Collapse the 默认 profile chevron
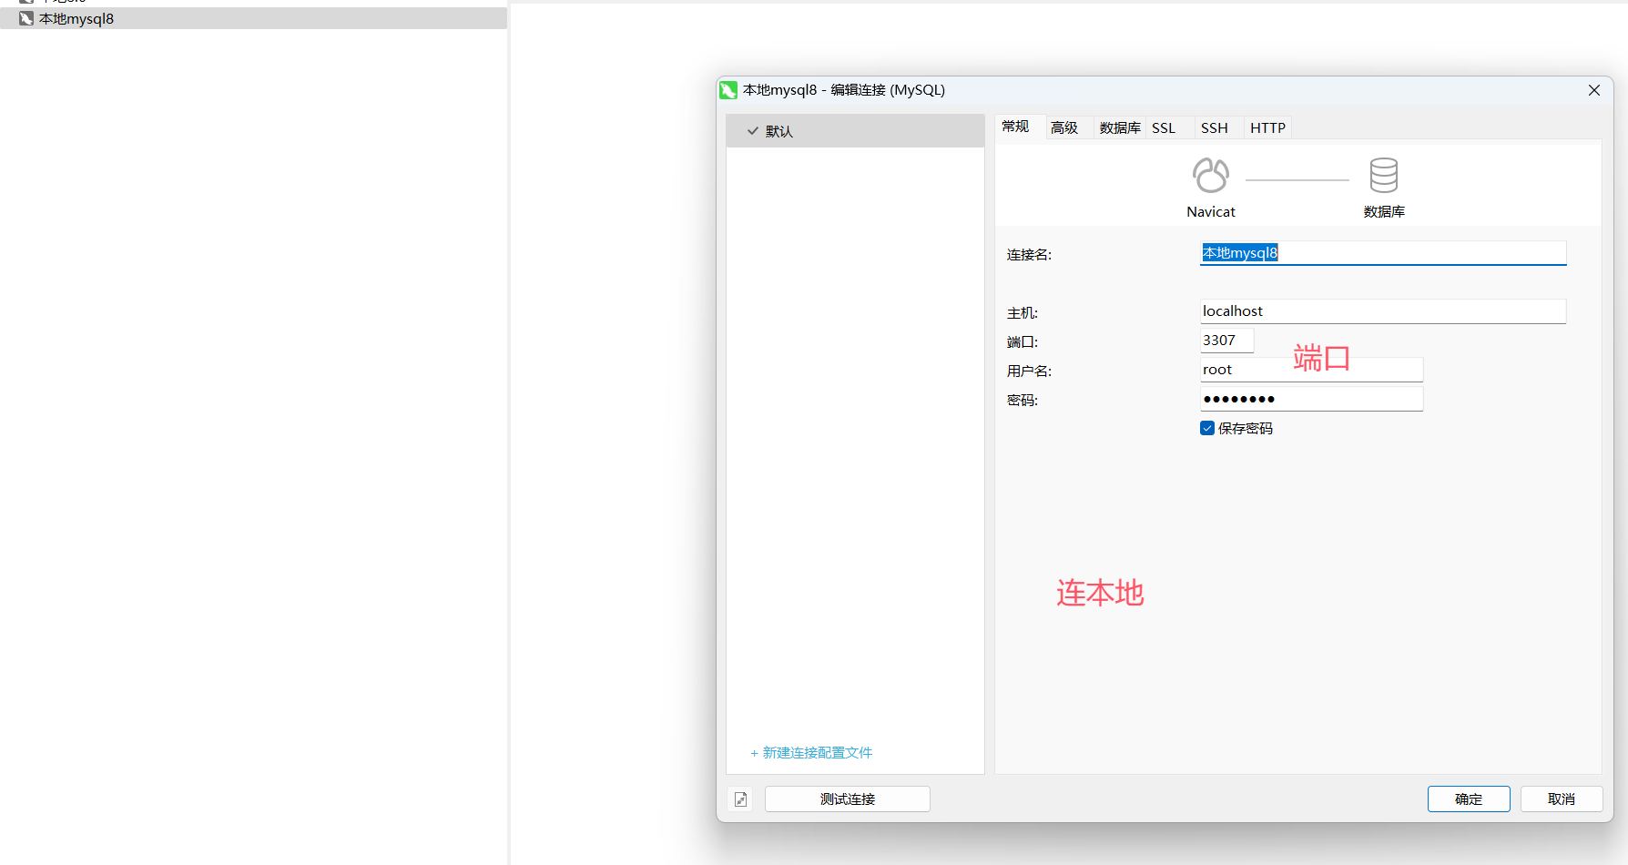 coord(753,131)
